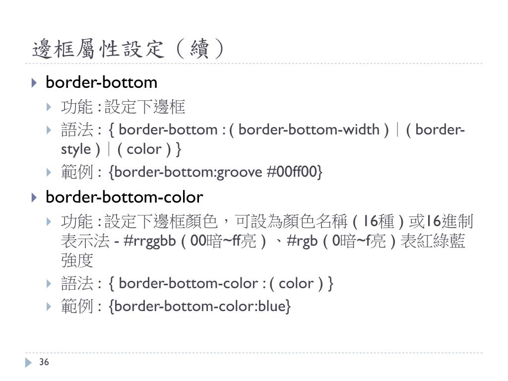Click the example text {border-bottom:groove #00ff00}

216,172
